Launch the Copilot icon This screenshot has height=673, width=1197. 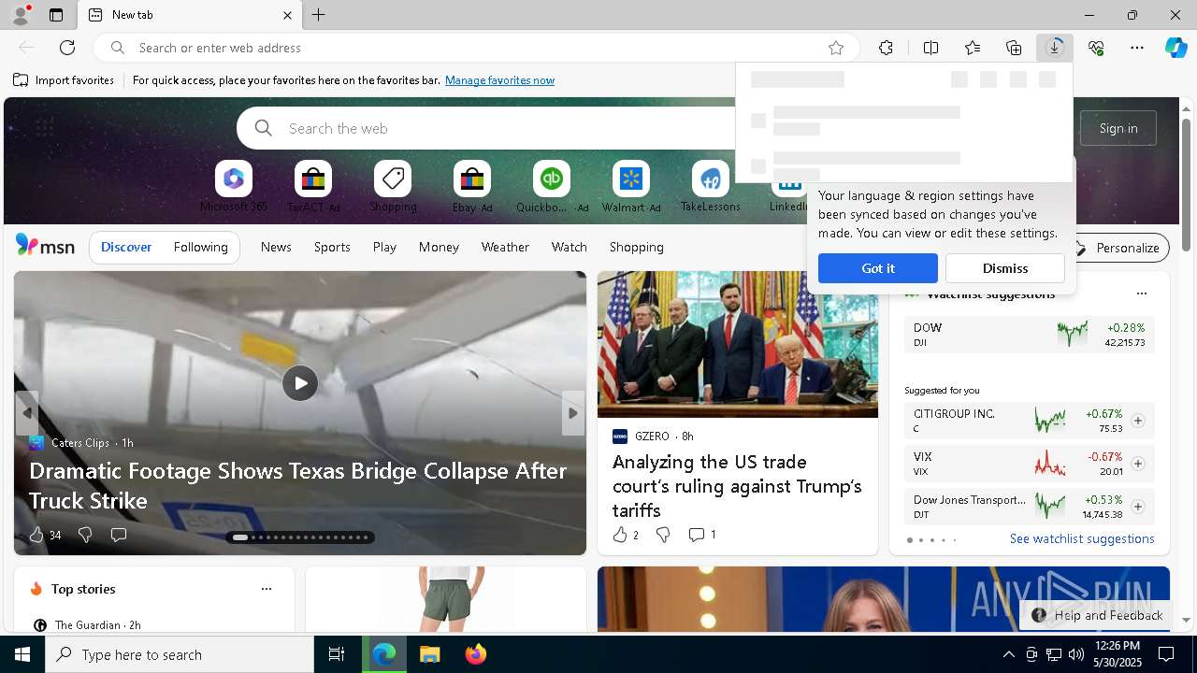coord(1175,48)
